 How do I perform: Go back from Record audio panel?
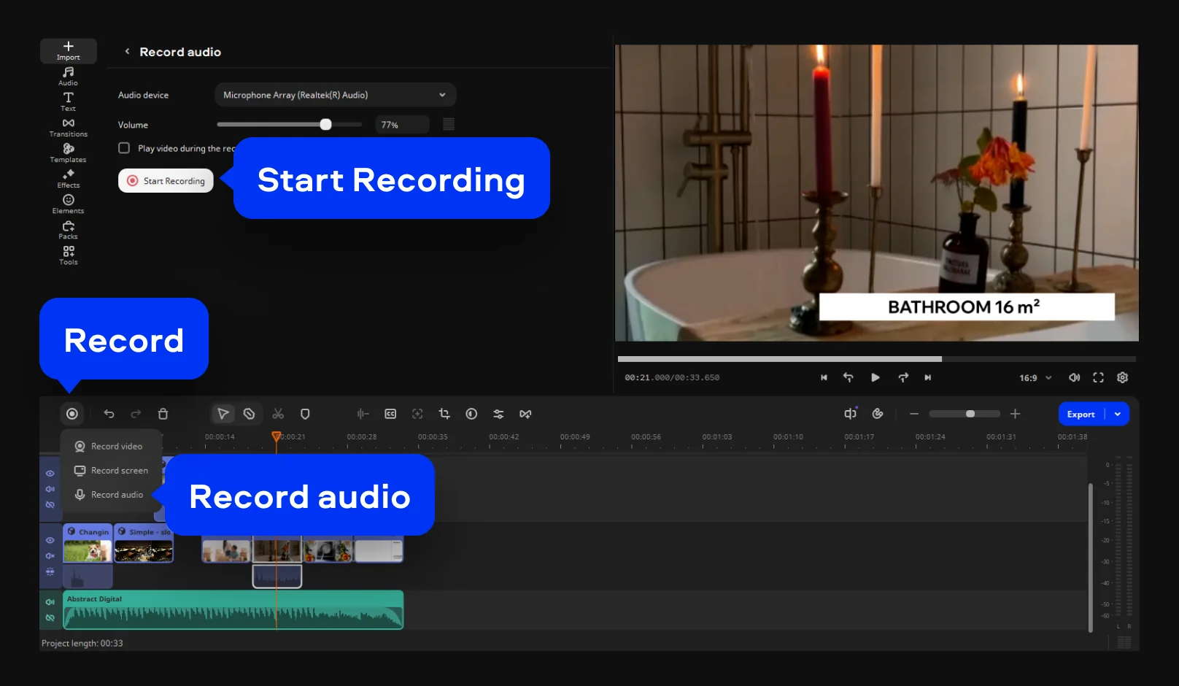click(x=128, y=52)
